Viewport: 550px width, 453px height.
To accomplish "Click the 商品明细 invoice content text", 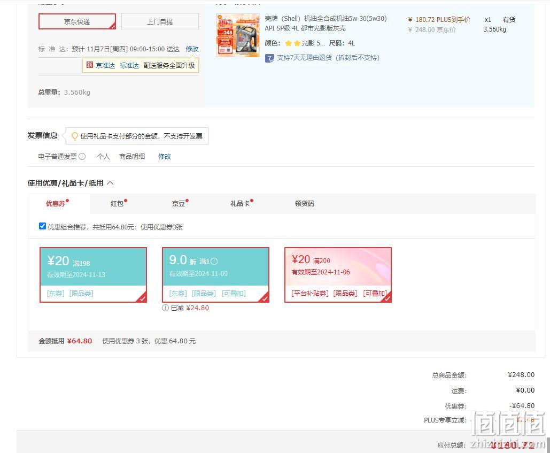I will tap(132, 157).
